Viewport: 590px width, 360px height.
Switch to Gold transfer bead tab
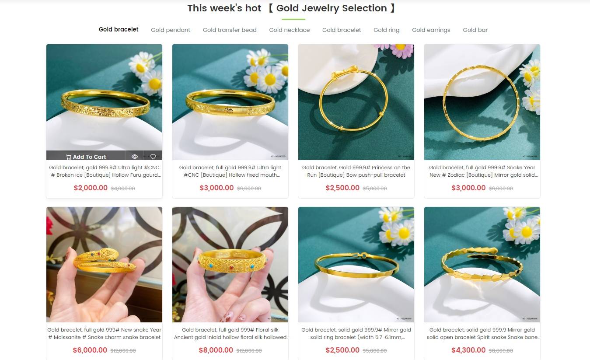[230, 30]
